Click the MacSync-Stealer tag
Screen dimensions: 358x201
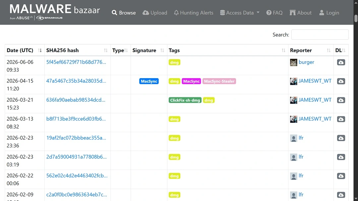tap(219, 81)
